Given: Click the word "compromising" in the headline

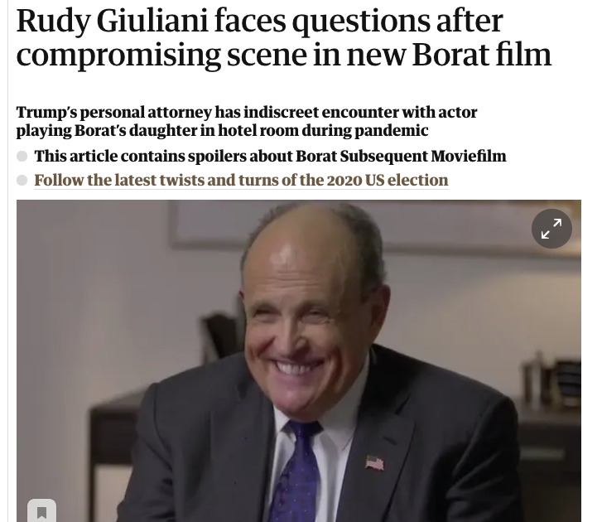Looking at the screenshot, I should 118,56.
